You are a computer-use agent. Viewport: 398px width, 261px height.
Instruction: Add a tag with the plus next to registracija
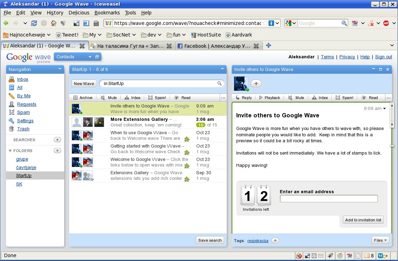(x=275, y=240)
